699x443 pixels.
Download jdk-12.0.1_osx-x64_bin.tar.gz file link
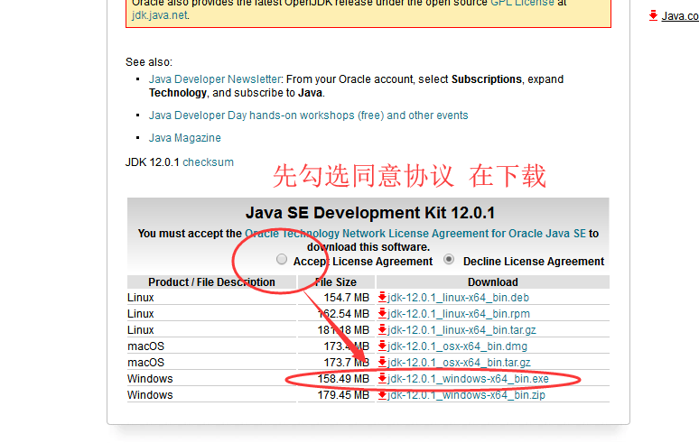coord(459,363)
